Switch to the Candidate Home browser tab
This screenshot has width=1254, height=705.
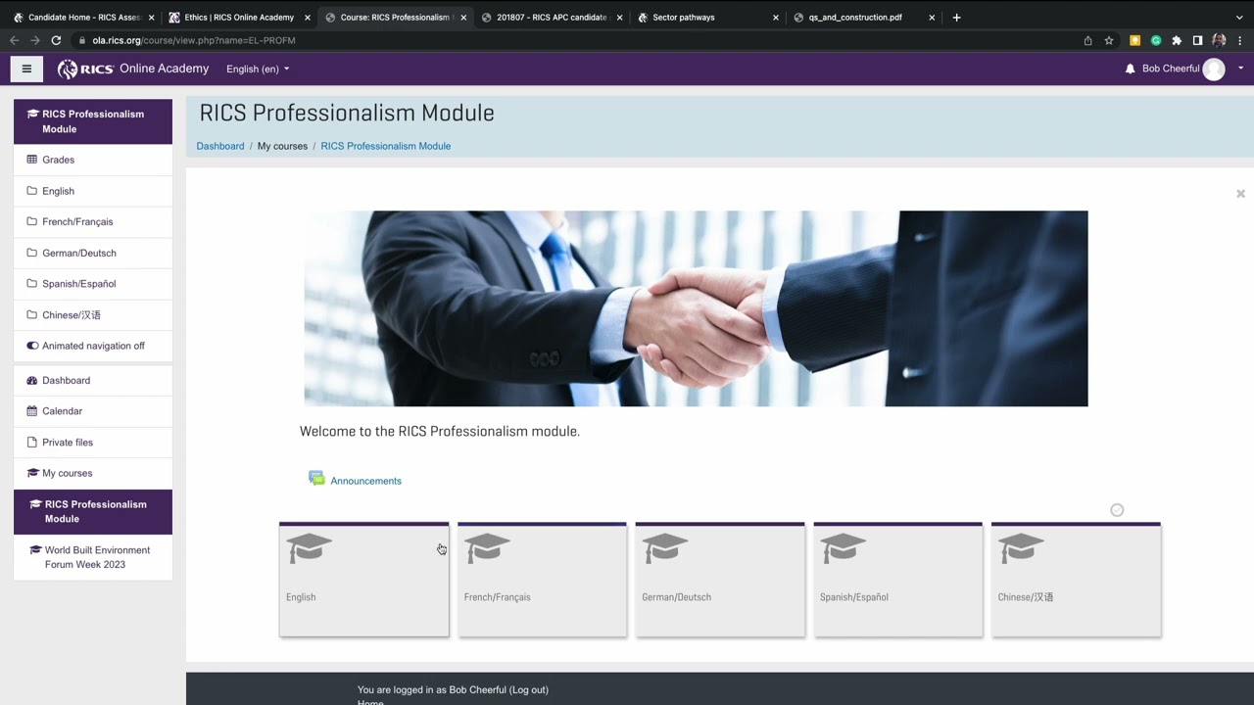click(83, 17)
